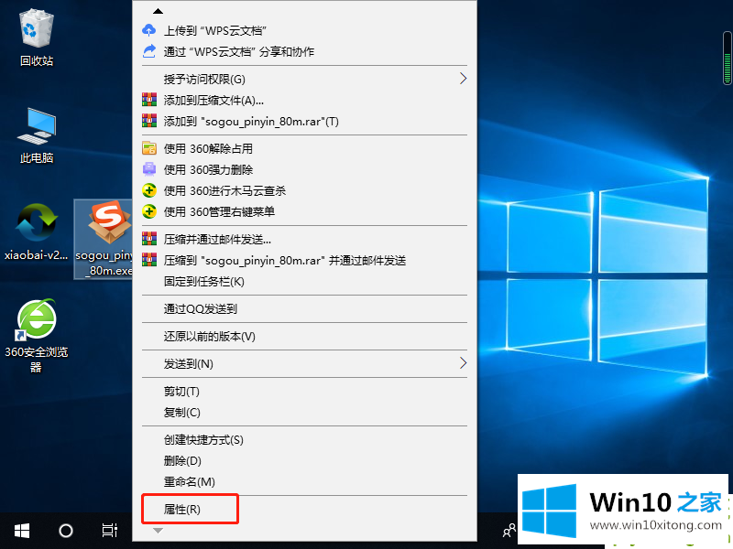Select 使用 360管理右键菜单
The image size is (733, 549).
[305, 212]
